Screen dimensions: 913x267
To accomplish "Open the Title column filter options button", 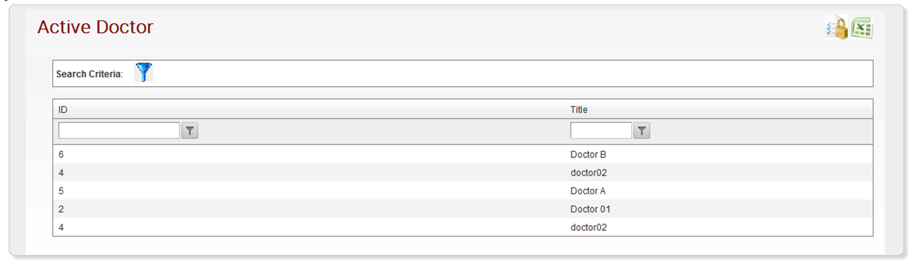I will (643, 131).
